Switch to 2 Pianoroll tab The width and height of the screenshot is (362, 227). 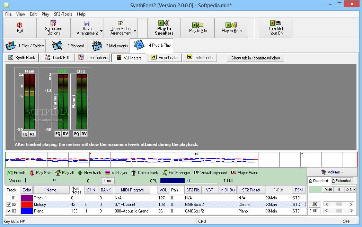[x=67, y=46]
